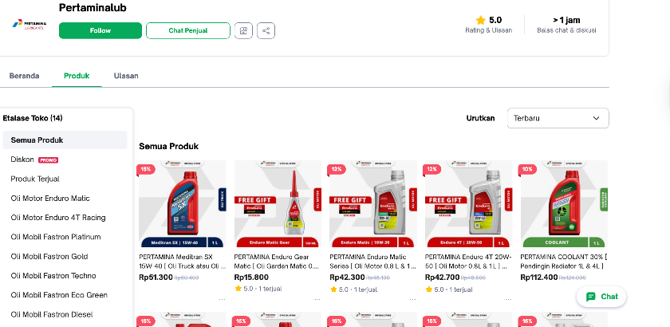Click the share store icon
The height and width of the screenshot is (327, 670).
point(266,30)
